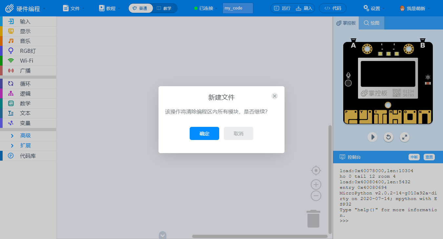
Task: Show code view with 代码 button
Action: pos(332,8)
